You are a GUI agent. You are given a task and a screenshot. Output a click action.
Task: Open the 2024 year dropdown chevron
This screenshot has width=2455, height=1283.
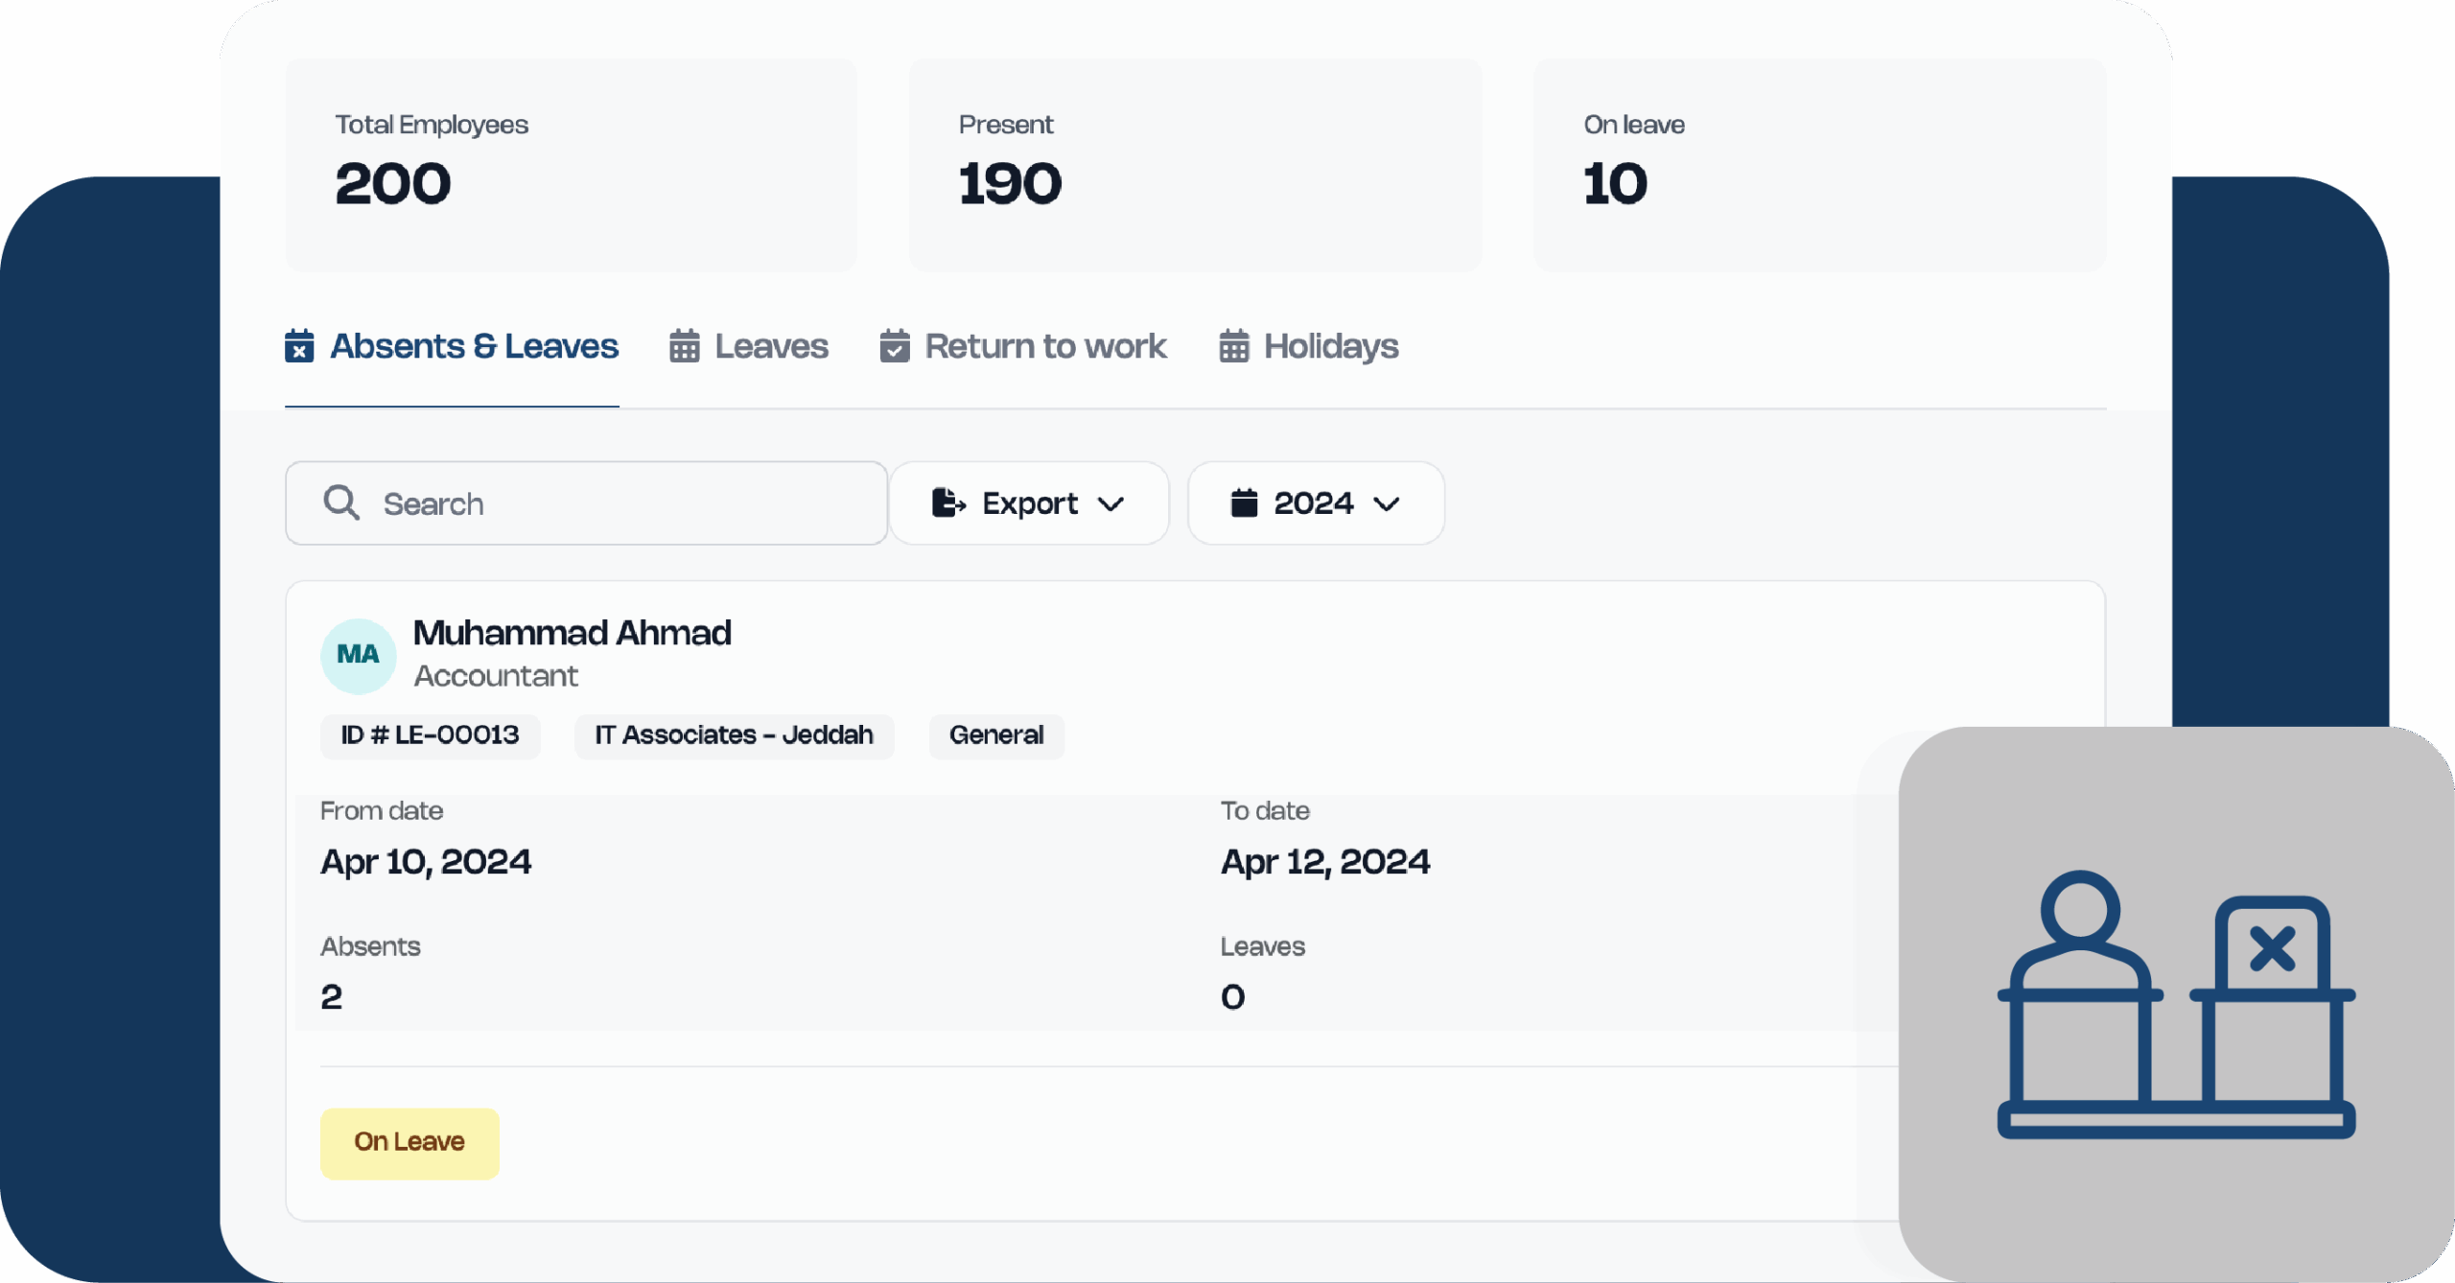click(1387, 504)
